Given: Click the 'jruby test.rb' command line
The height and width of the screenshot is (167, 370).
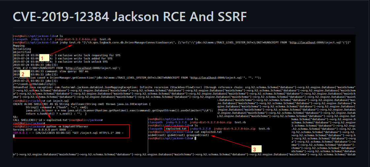Looking at the screenshot, I should (182, 42).
